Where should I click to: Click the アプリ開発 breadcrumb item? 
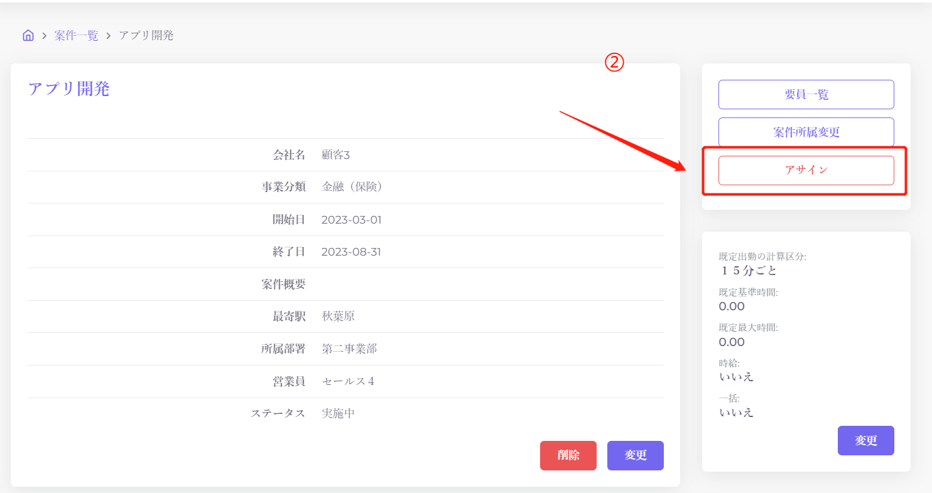(x=146, y=35)
